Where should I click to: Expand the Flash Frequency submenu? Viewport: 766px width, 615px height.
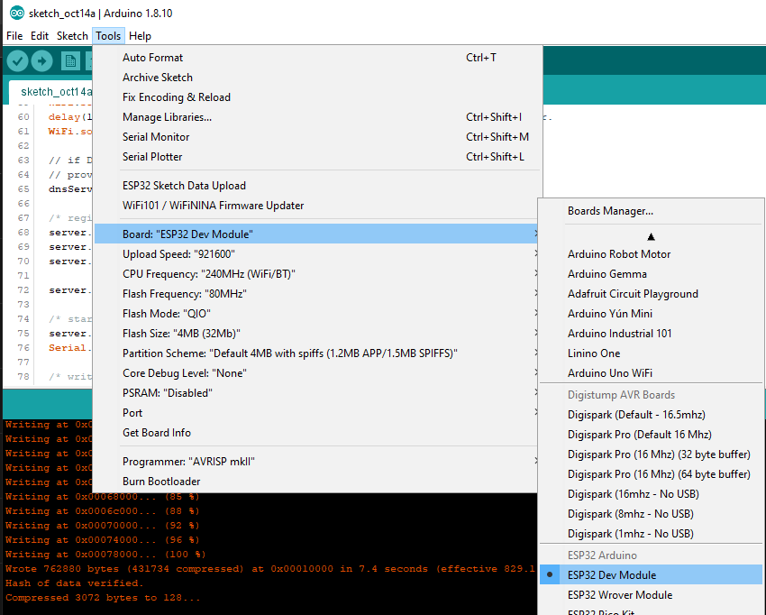317,294
